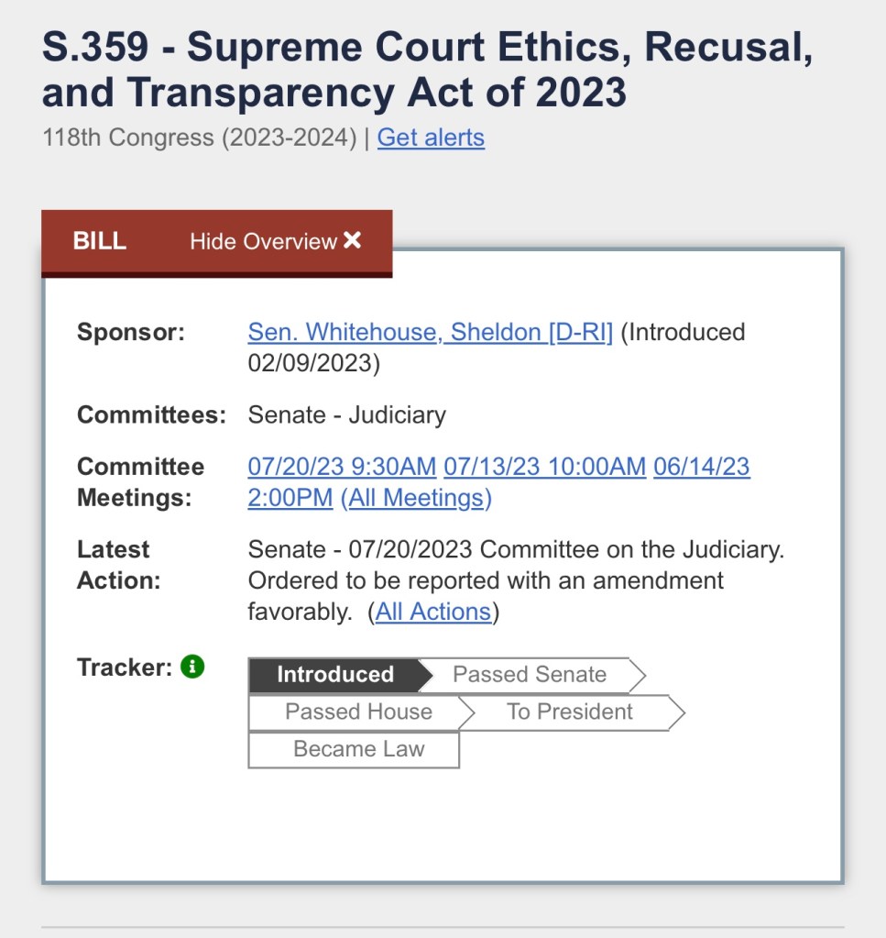Open sponsor Sen. Whitehouse, Sheldon link

pyautogui.click(x=430, y=332)
